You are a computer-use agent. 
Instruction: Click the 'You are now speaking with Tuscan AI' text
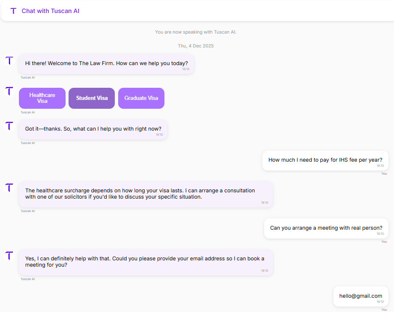196,32
